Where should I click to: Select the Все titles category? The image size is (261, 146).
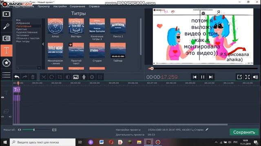pos(18,20)
